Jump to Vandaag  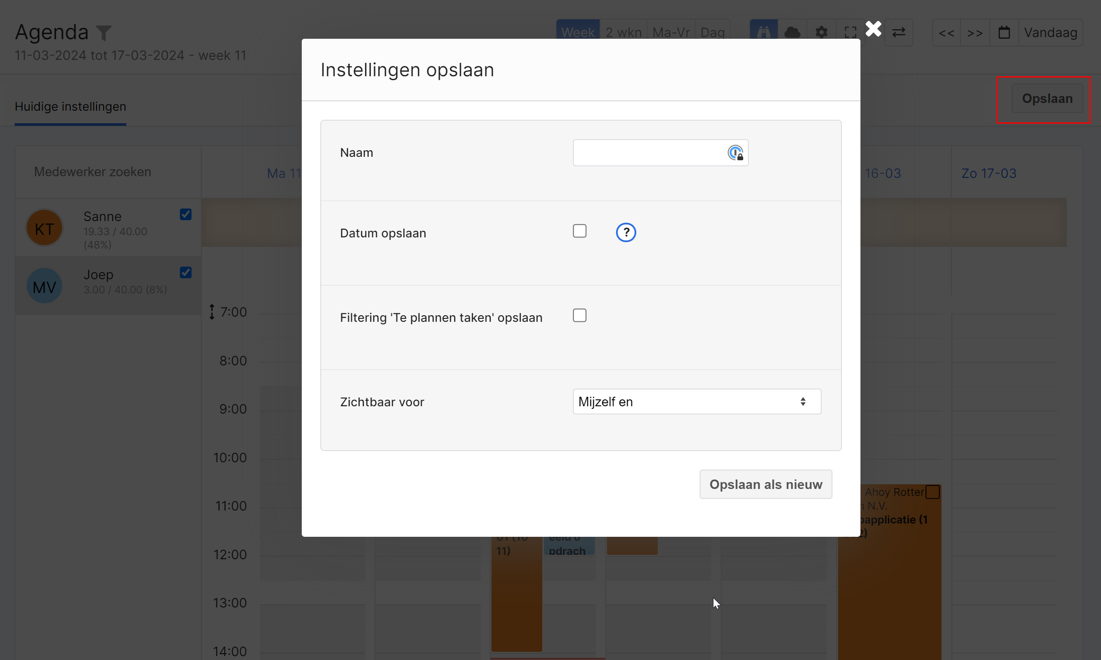click(x=1050, y=32)
